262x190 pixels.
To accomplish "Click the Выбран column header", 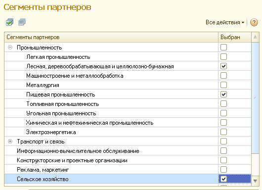I will 235,37.
